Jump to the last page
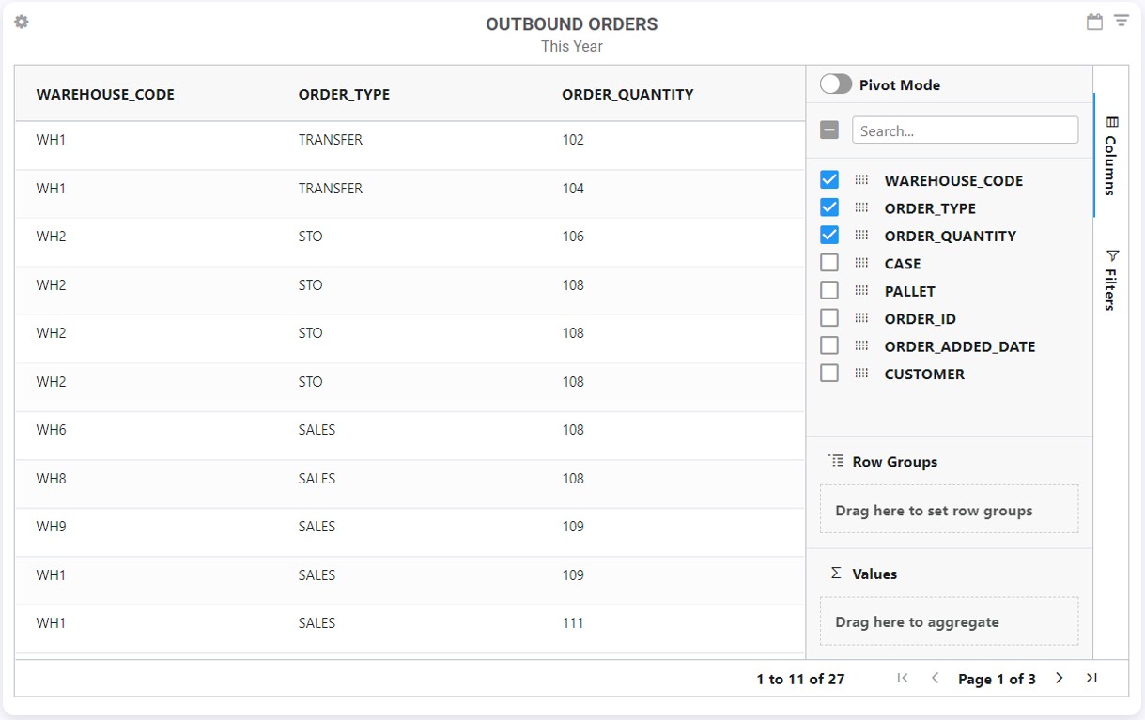The width and height of the screenshot is (1145, 720). coord(1091,678)
